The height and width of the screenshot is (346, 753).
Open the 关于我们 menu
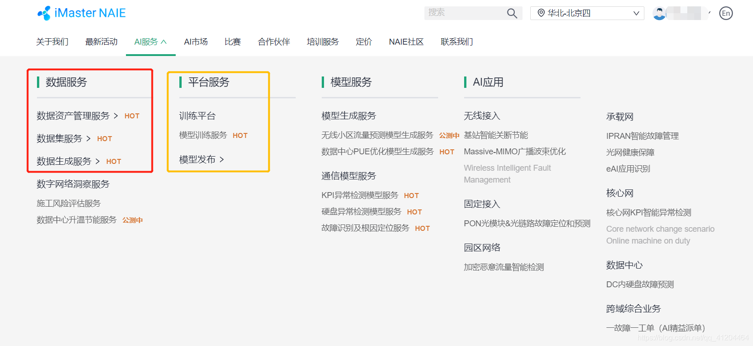pyautogui.click(x=52, y=42)
